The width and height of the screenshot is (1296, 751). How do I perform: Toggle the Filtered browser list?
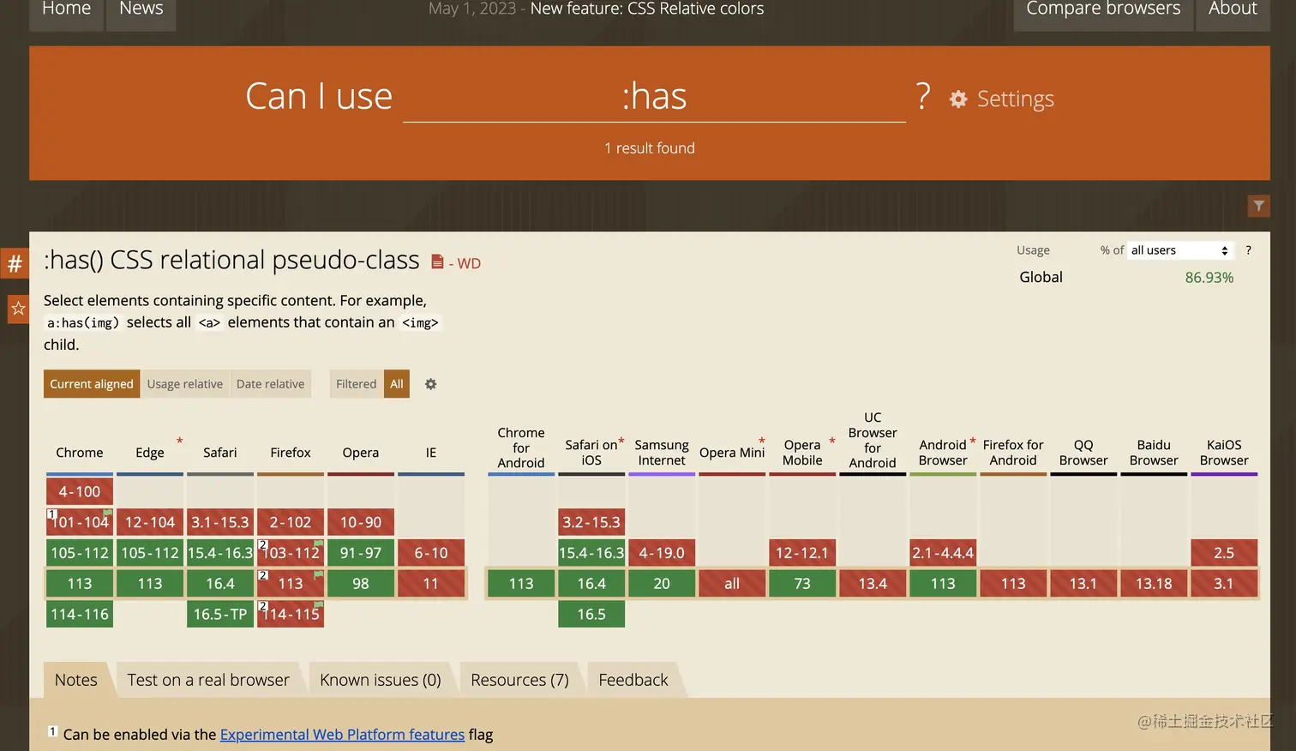click(357, 384)
